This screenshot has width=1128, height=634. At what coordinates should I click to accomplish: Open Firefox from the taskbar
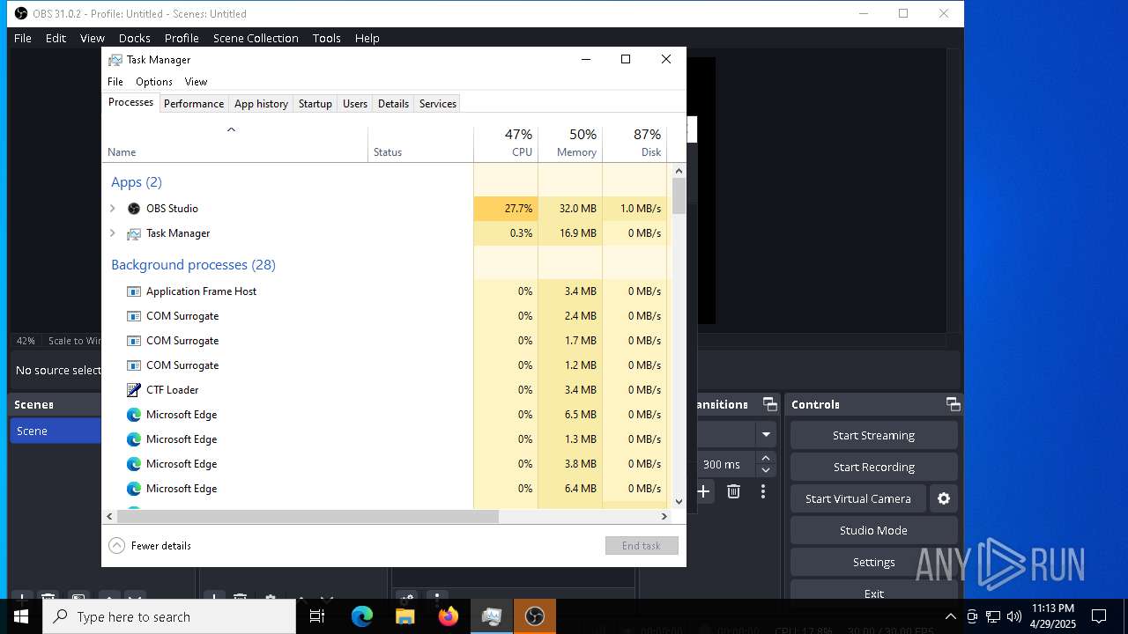click(x=449, y=616)
